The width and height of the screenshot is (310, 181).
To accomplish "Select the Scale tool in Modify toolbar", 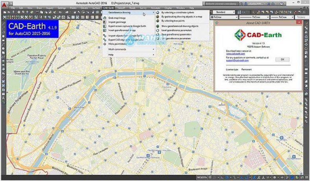I will (306, 52).
